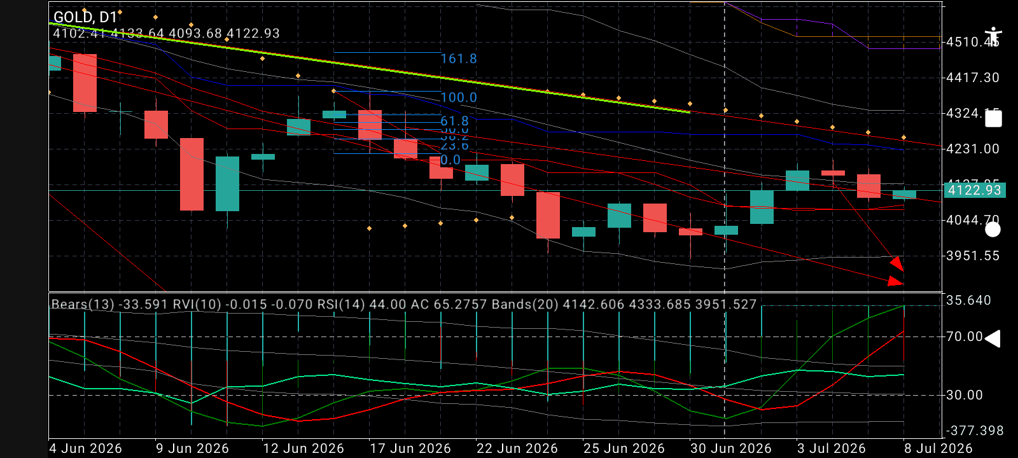Tap the 3 Jul 2026 date label
Viewport: 1018px width, 458px height.
832,448
